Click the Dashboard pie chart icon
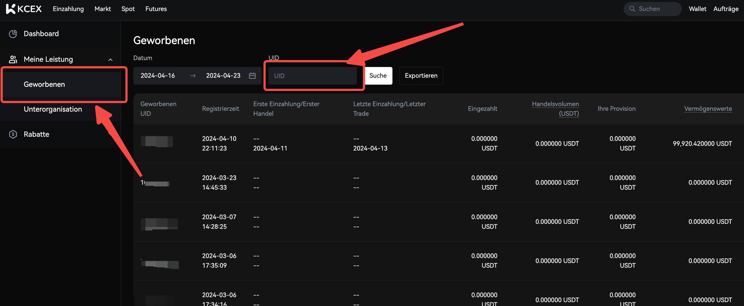 pos(13,34)
